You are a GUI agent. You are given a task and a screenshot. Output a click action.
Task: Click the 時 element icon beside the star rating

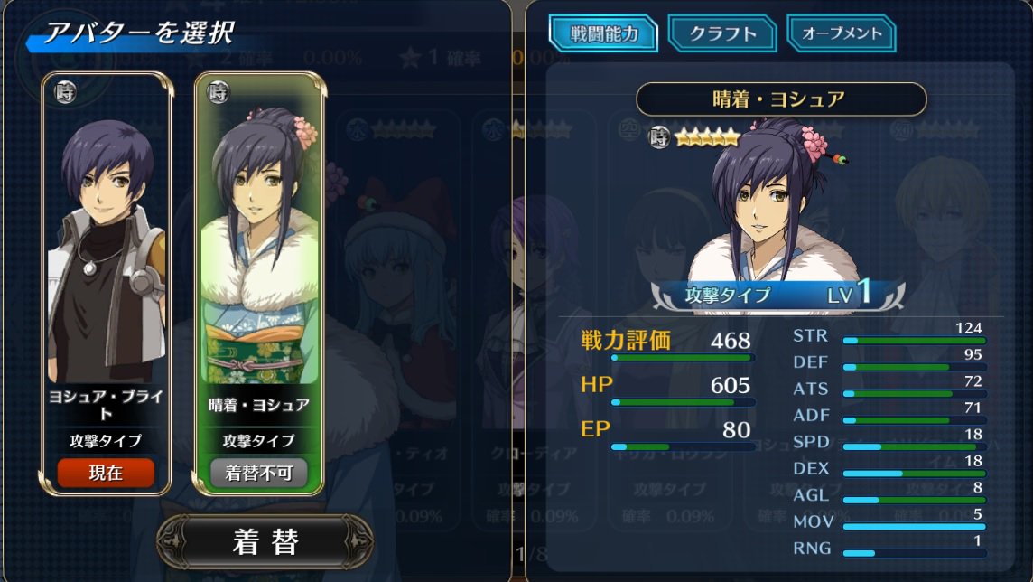coord(659,137)
